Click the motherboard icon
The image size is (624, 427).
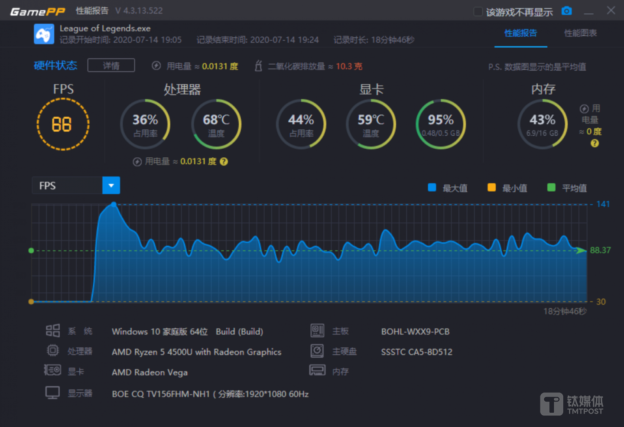317,331
